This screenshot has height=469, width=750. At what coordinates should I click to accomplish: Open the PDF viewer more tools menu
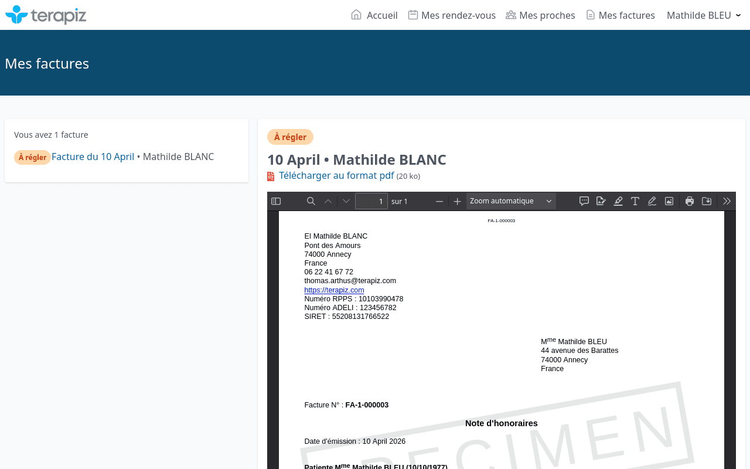coord(727,201)
